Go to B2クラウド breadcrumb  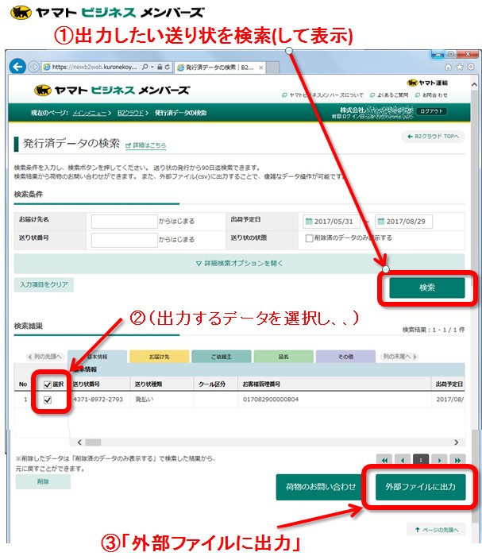130,113
